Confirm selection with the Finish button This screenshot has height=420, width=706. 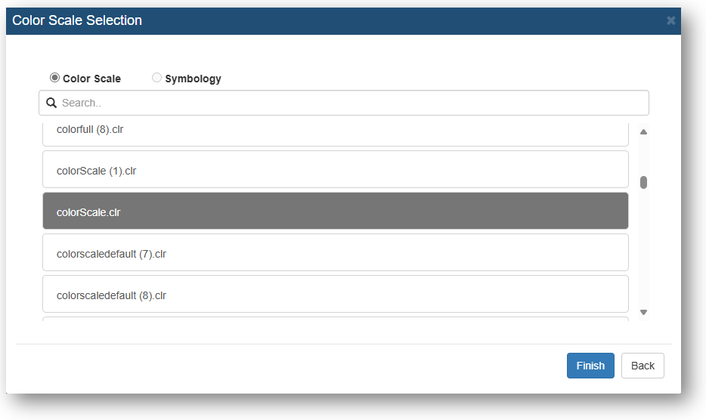(590, 366)
